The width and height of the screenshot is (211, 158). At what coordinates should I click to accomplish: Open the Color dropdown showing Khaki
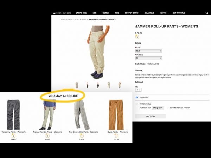(148, 51)
